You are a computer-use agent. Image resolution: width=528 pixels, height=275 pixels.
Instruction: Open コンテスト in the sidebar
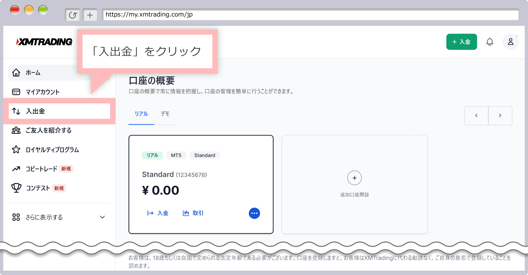pos(38,188)
